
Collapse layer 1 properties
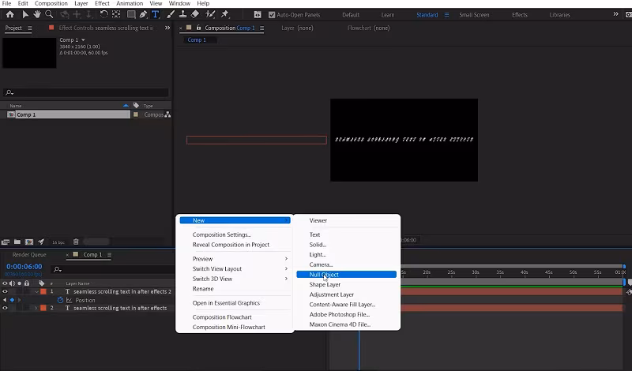pos(35,291)
